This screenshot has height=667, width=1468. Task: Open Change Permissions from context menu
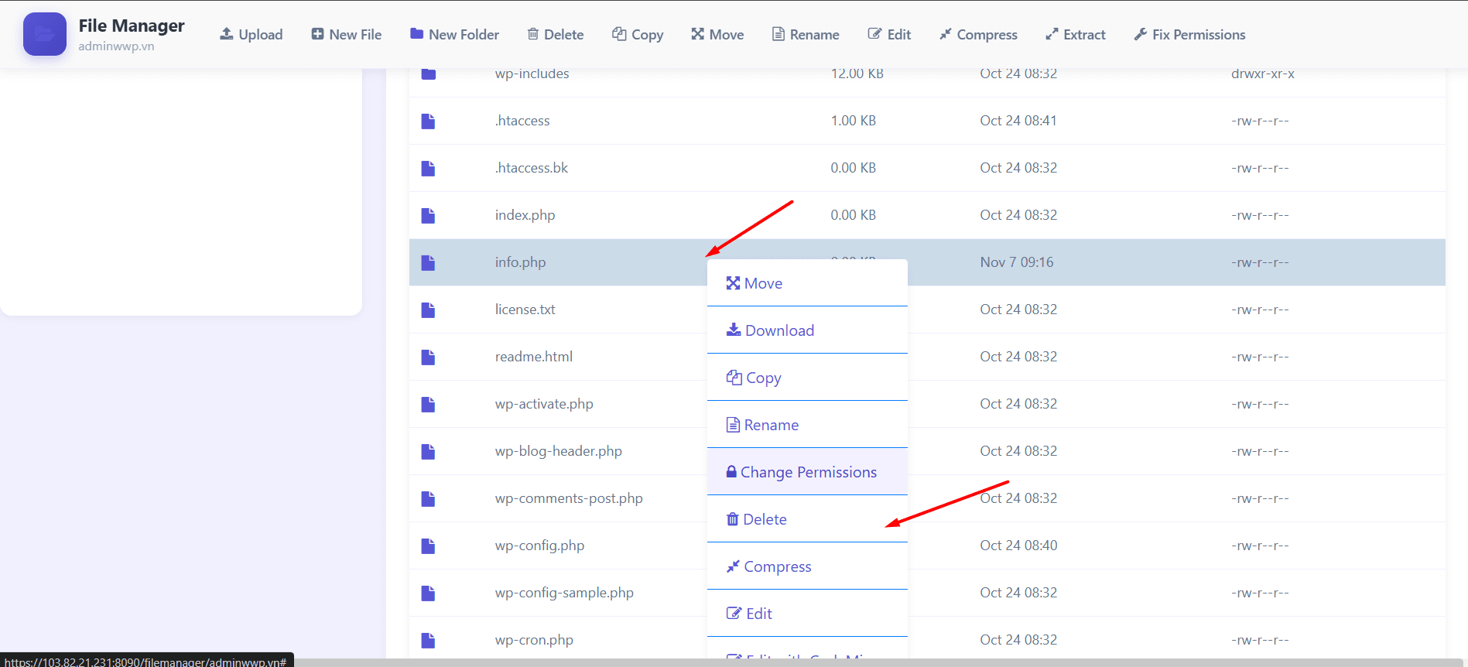[802, 472]
